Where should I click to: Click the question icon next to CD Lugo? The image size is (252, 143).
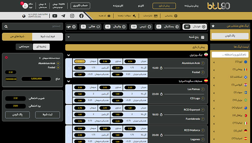(203, 98)
